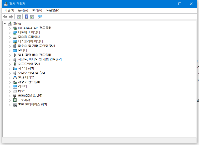Viewport: 199px width, 145px height.
Task: Open the 동작(A) menu
Action: point(23,11)
